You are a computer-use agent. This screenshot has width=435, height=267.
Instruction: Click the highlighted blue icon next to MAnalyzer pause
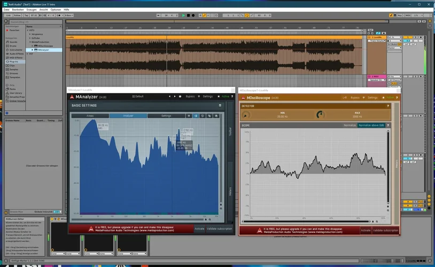196,116
